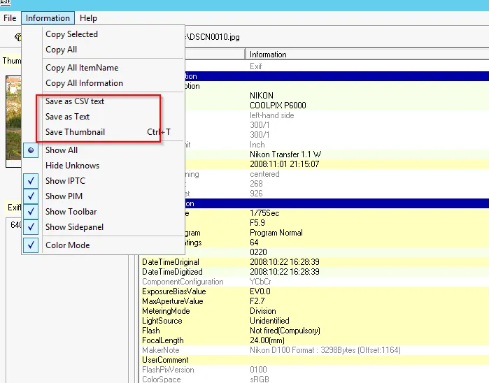This screenshot has height=383, width=489.
Task: Disable Show Toolbar
Action: point(71,212)
